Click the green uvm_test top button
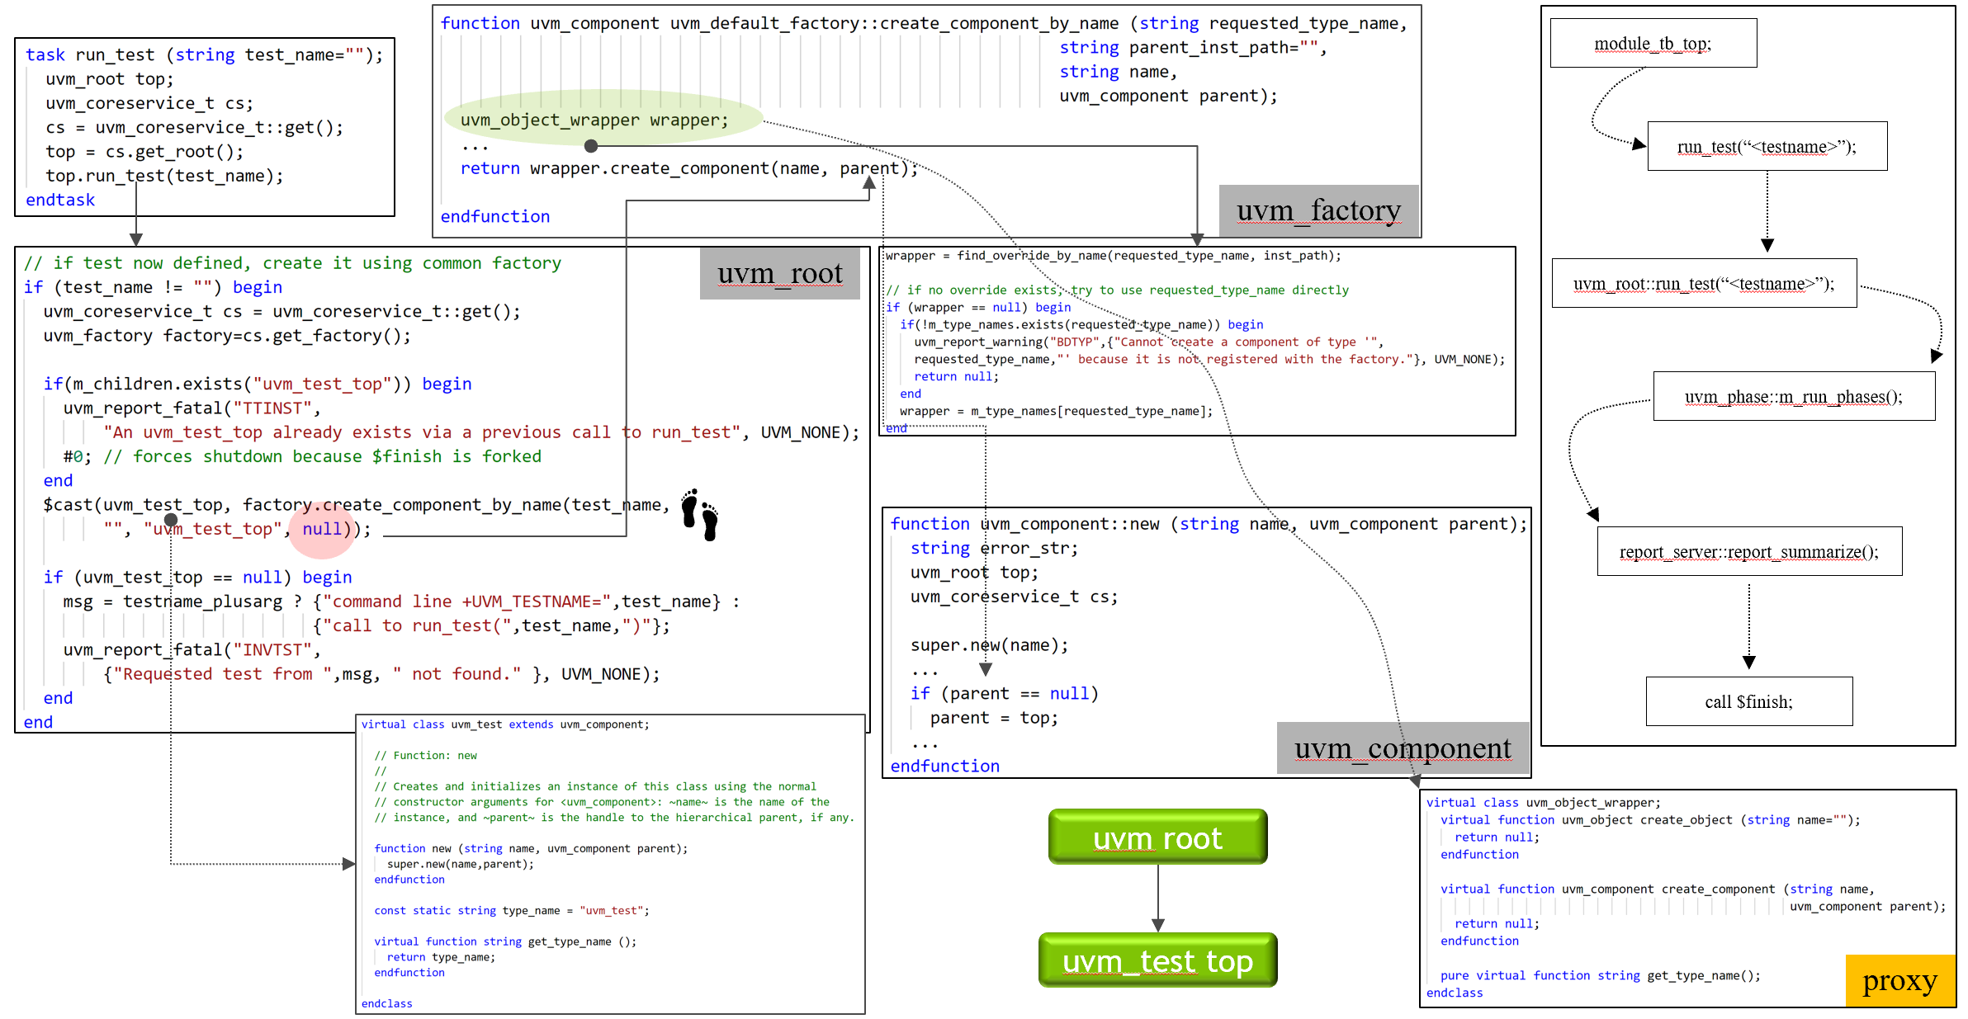Screen dimensions: 1968x1019 point(1157,960)
